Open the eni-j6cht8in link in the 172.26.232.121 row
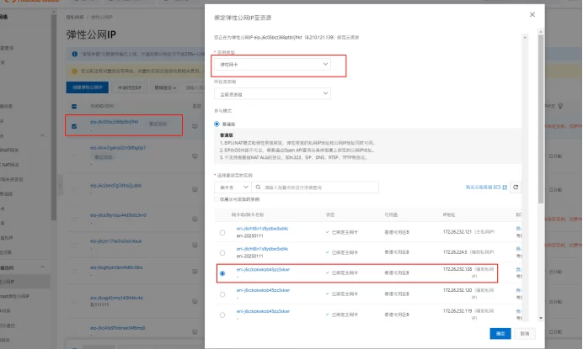583x349 pixels. pos(262,229)
